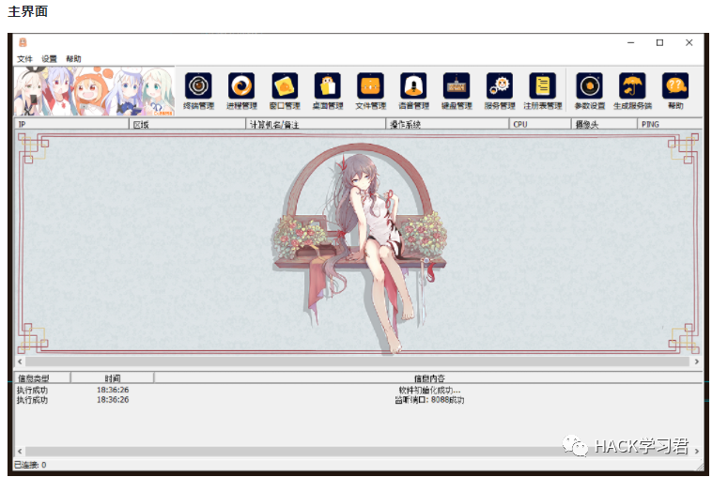Click the 区域 column header
The width and height of the screenshot is (712, 477).
pyautogui.click(x=187, y=124)
